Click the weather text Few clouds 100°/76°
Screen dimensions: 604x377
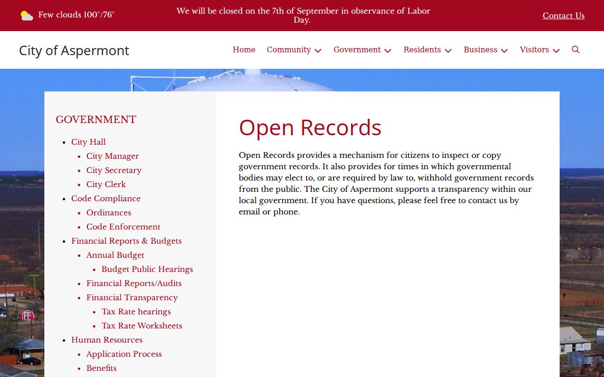(76, 15)
